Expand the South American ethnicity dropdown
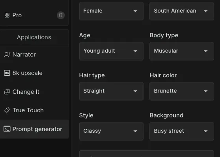The image size is (220, 157). pyautogui.click(x=182, y=11)
